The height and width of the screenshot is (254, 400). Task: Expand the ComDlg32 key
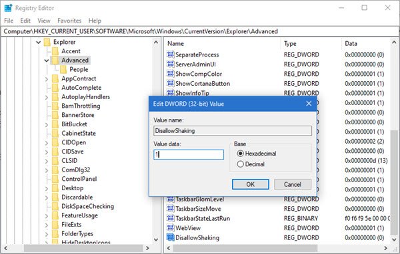[x=47, y=170]
